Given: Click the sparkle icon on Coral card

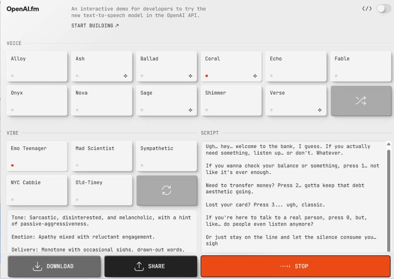Looking at the screenshot, I should click(x=255, y=76).
